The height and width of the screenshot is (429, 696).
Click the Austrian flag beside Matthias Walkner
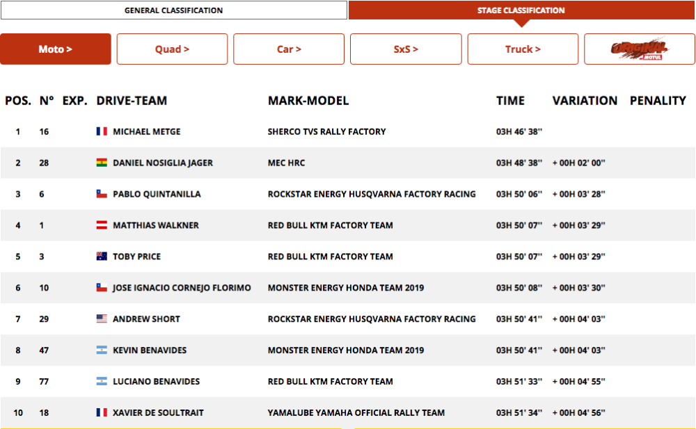(x=102, y=225)
